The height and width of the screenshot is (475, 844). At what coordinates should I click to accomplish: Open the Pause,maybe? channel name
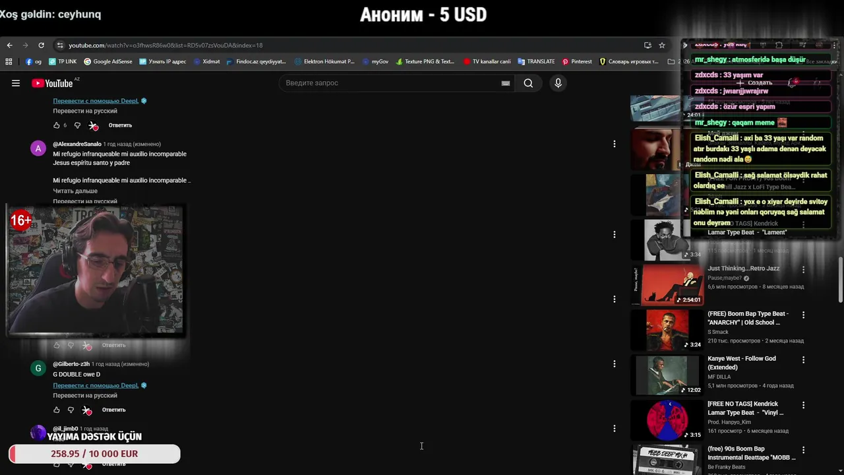tap(725, 278)
